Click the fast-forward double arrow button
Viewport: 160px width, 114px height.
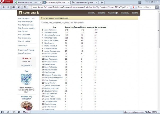(x=14, y=7)
